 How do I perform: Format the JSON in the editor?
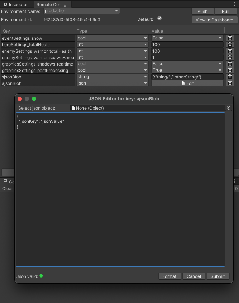coord(169,276)
